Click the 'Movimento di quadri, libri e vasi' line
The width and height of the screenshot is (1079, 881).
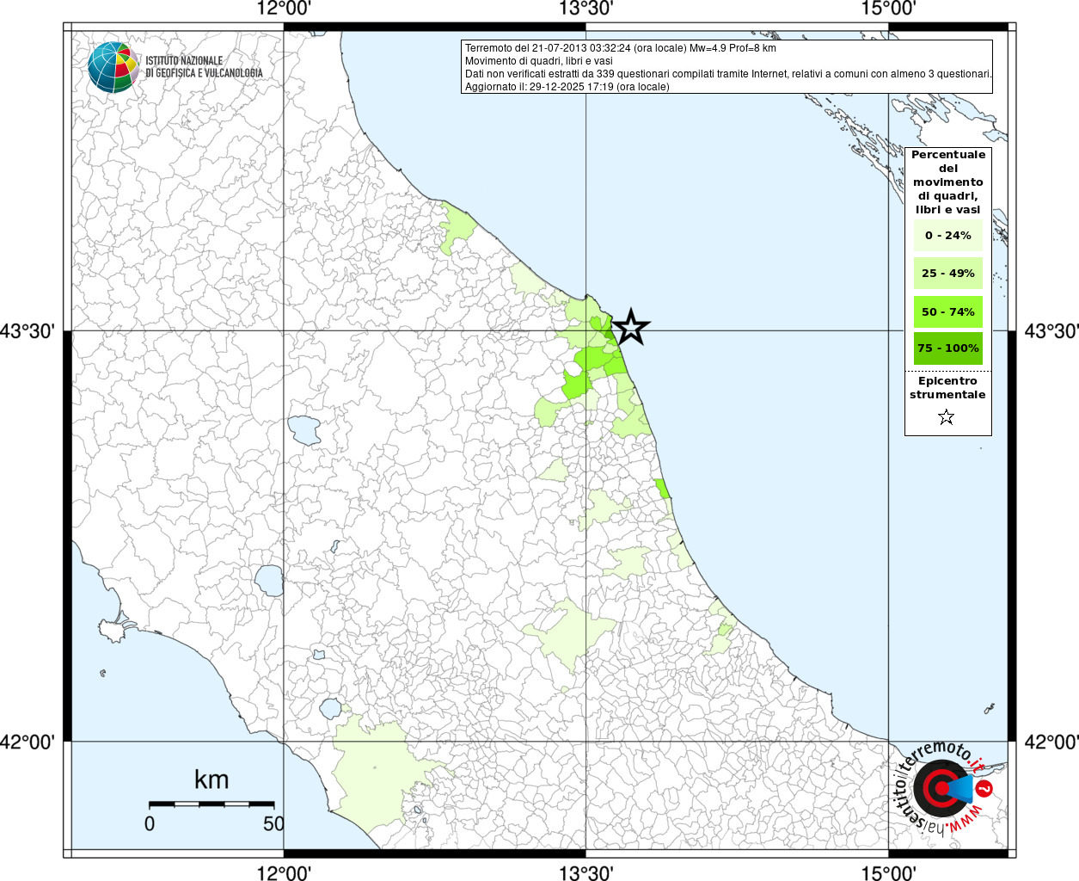[x=539, y=61]
